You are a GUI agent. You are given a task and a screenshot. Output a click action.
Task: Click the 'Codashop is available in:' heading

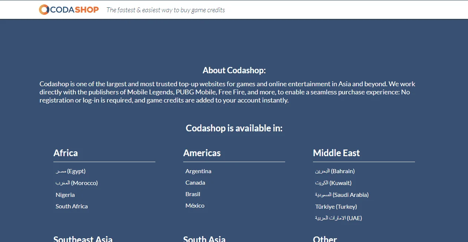click(234, 128)
